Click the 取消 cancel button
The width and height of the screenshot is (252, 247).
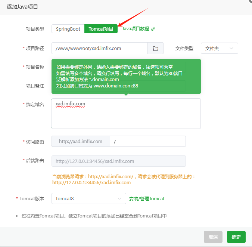pyautogui.click(x=213, y=237)
